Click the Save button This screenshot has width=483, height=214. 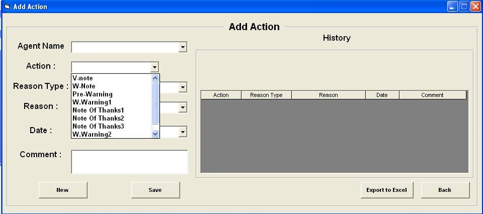[155, 190]
